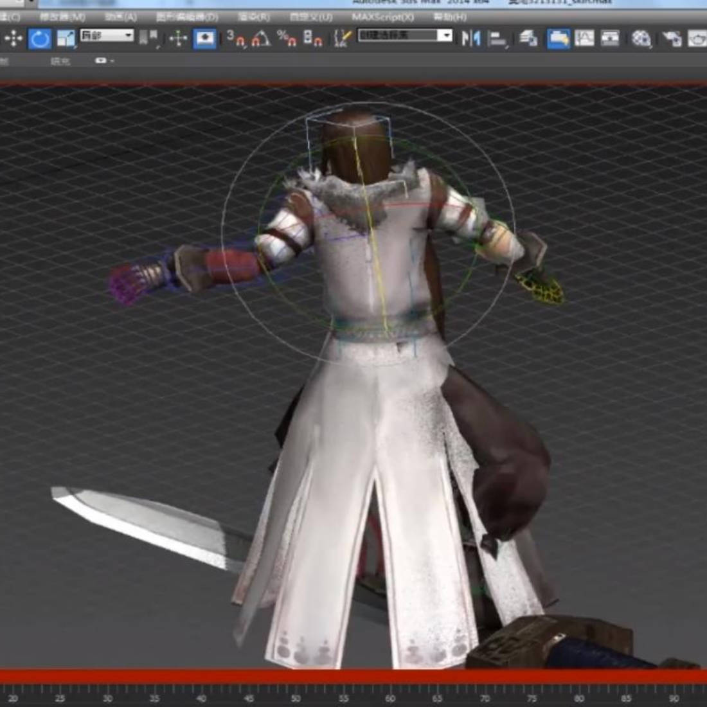707x707 pixels.
Task: Open the Manage Layers dialog
Action: click(x=528, y=39)
